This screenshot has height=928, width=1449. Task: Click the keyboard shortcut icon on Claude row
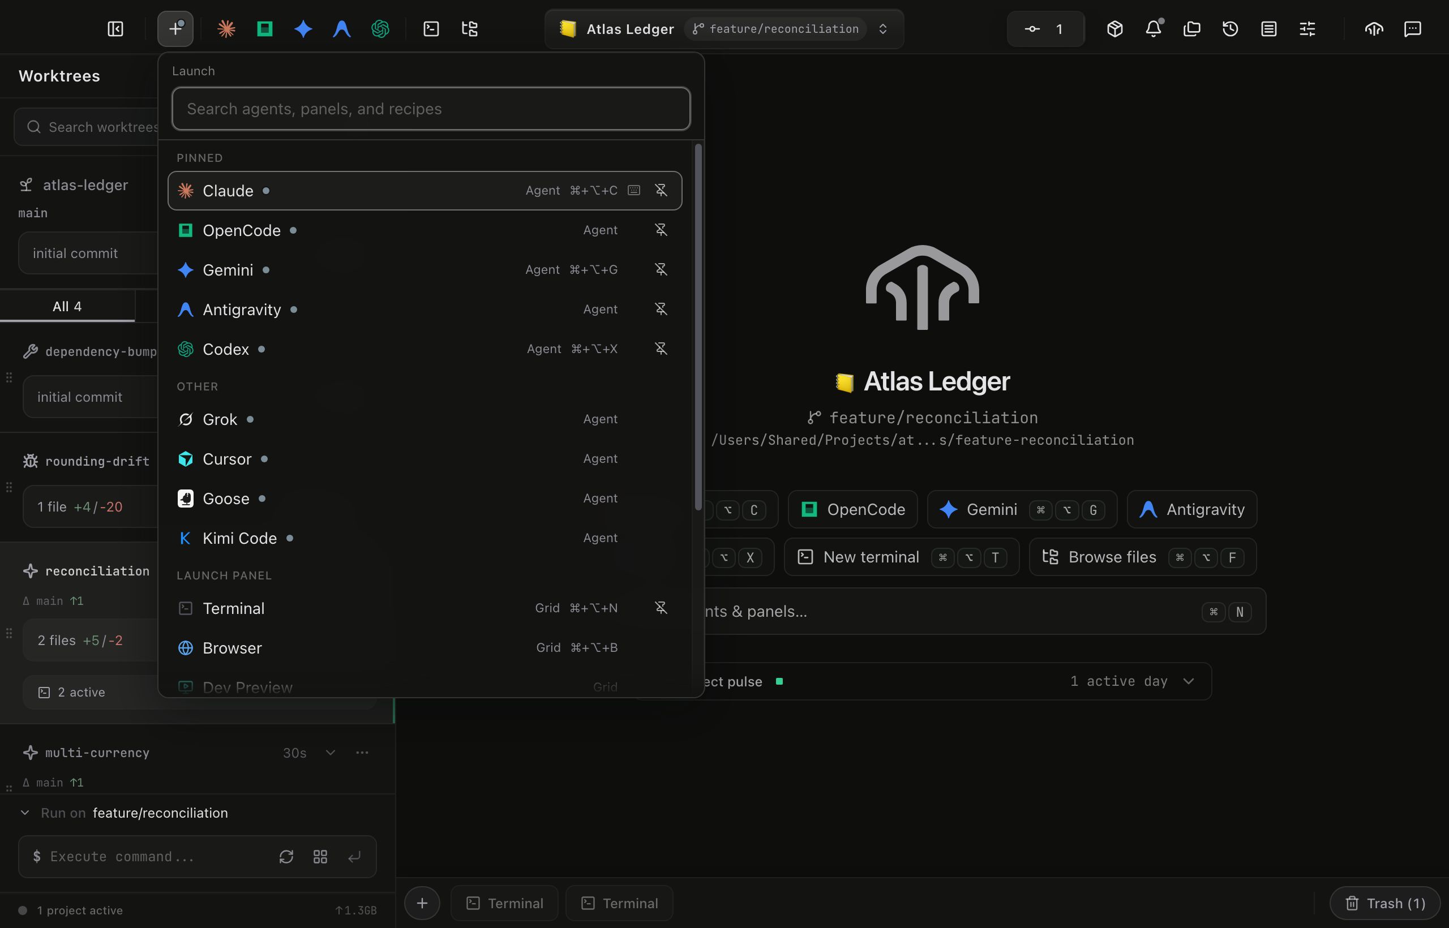(633, 191)
